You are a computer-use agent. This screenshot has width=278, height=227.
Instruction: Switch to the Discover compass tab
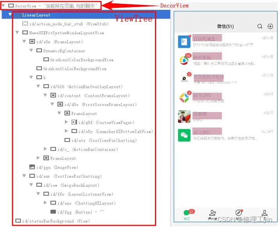pos(239,215)
